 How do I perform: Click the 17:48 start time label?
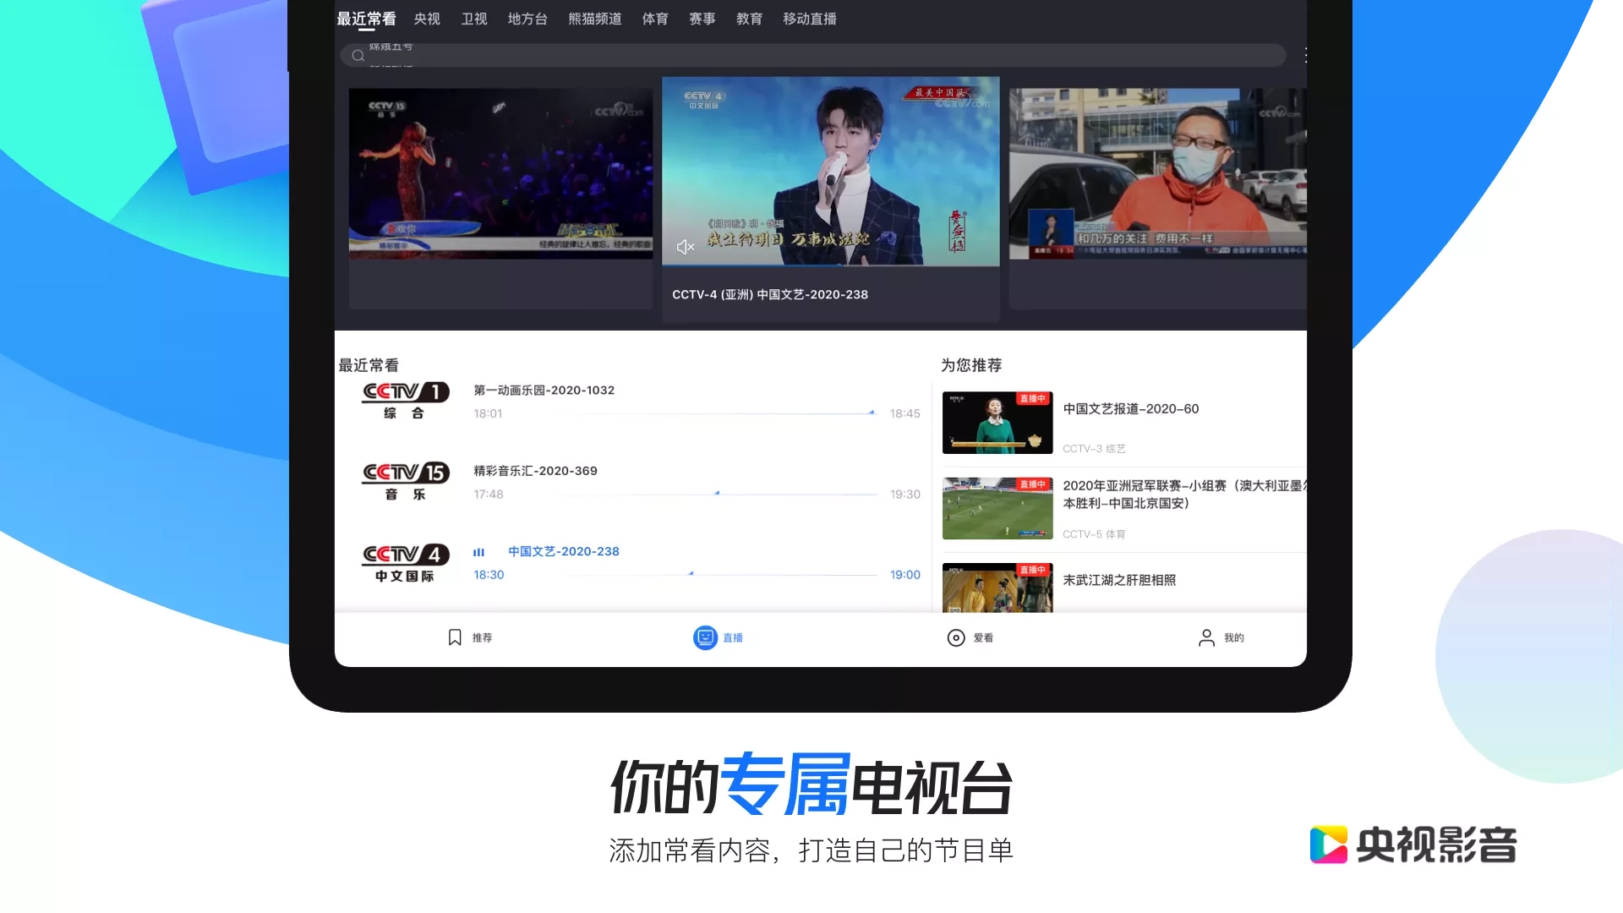[x=489, y=494]
